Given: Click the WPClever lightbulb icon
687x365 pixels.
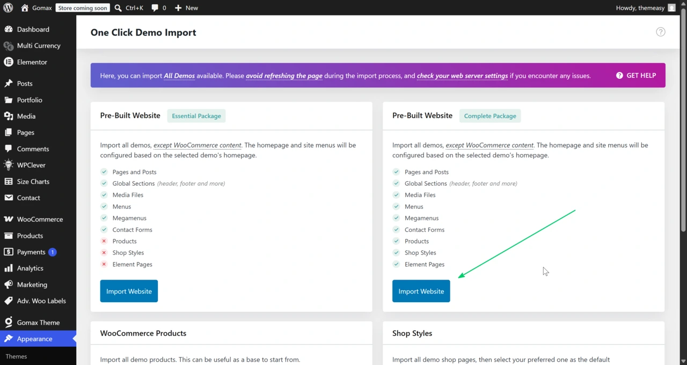Looking at the screenshot, I should point(9,165).
